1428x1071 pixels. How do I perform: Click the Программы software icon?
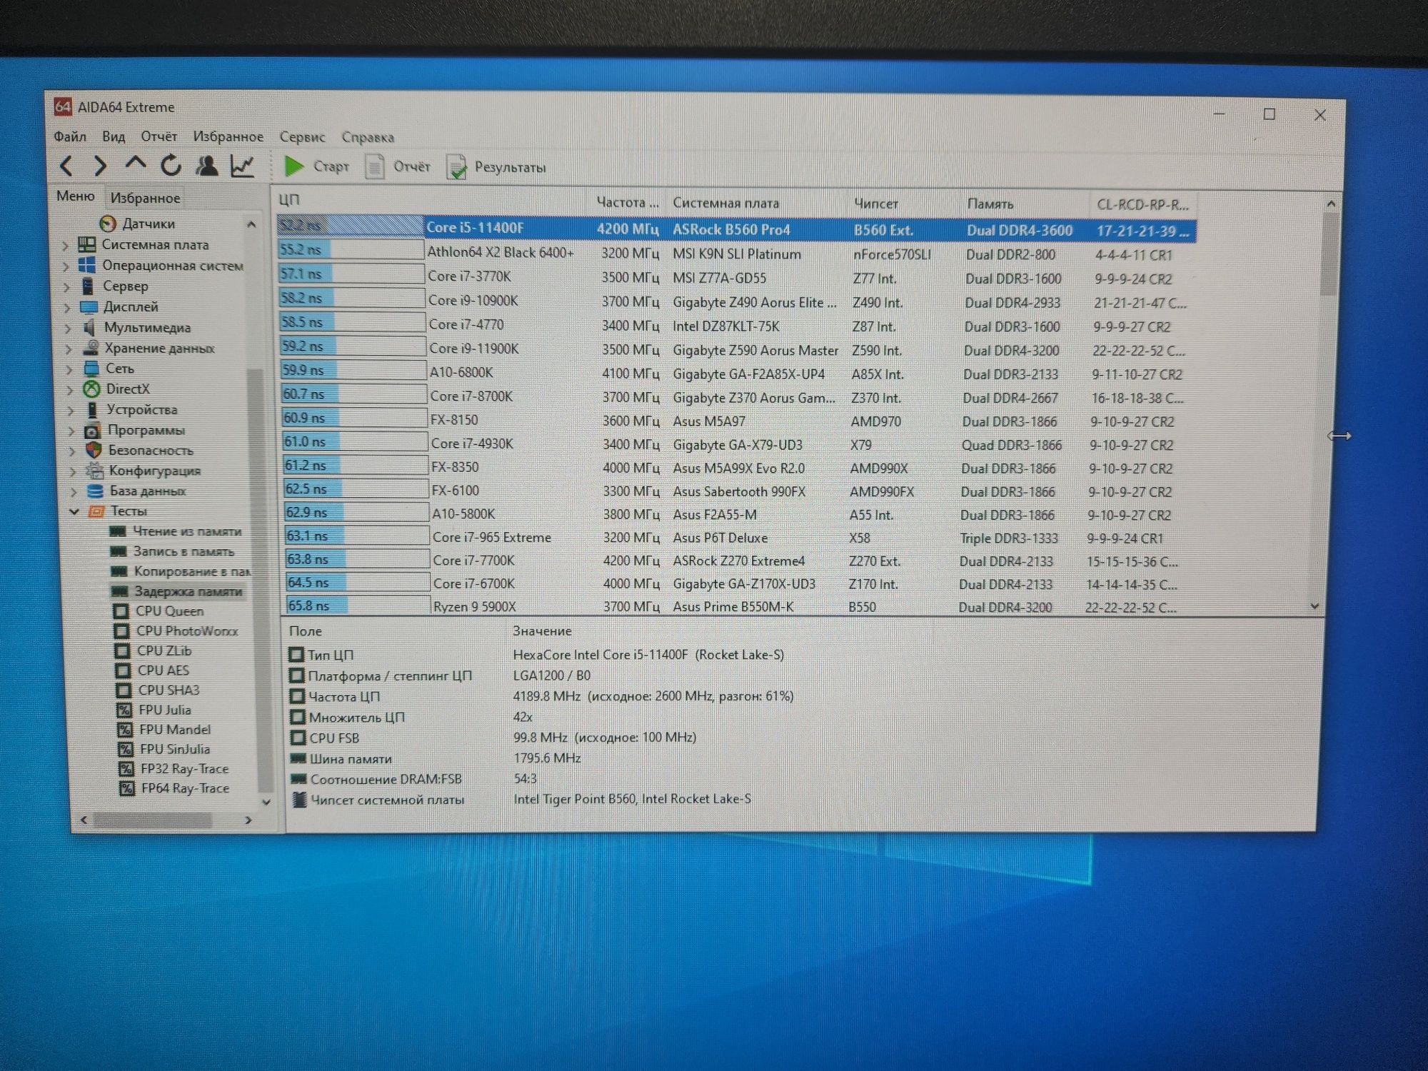click(92, 431)
